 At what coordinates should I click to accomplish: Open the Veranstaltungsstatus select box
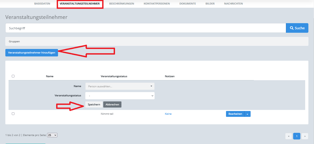[120, 96]
